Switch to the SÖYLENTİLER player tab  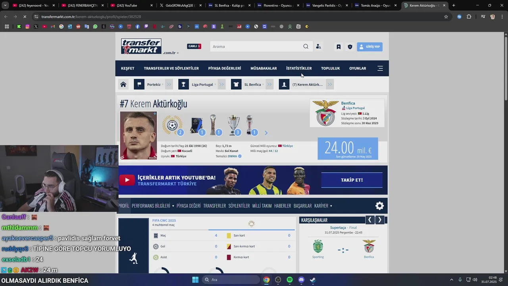coord(239,206)
